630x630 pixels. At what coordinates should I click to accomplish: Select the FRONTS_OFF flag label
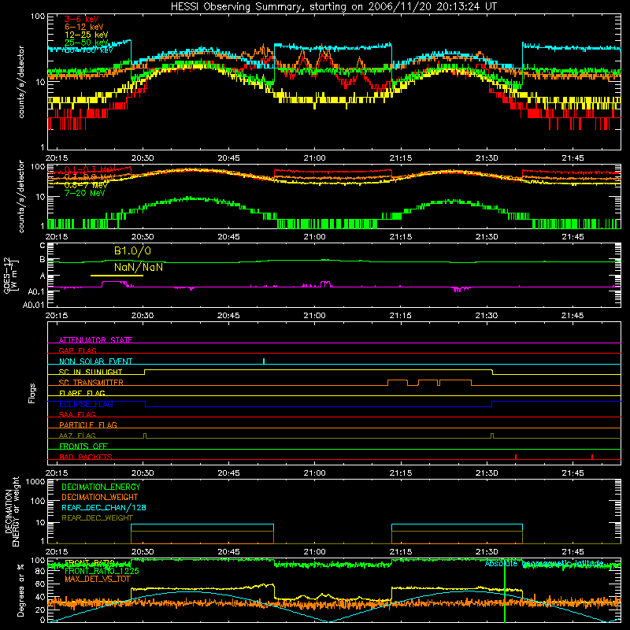[x=83, y=446]
